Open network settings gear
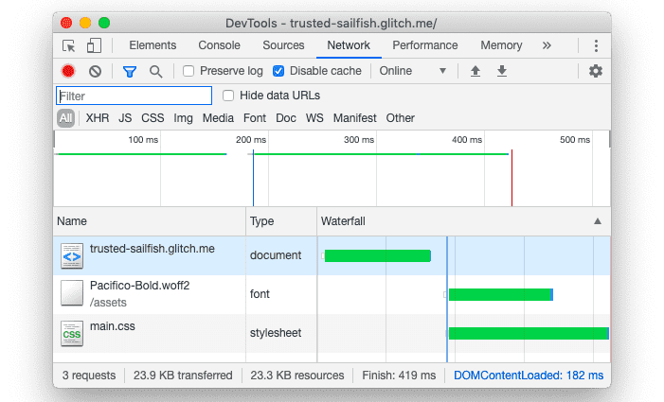This screenshot has width=664, height=402. click(x=596, y=71)
